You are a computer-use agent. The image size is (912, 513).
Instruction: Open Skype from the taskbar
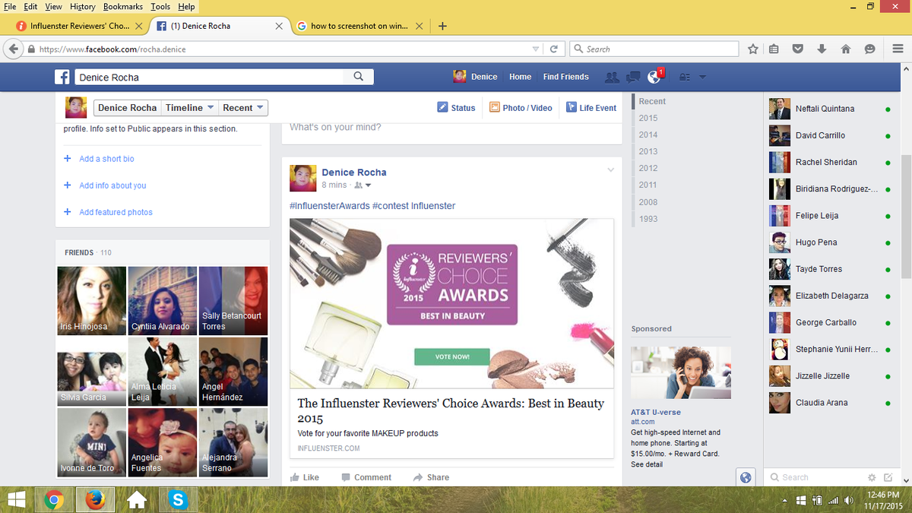(179, 499)
